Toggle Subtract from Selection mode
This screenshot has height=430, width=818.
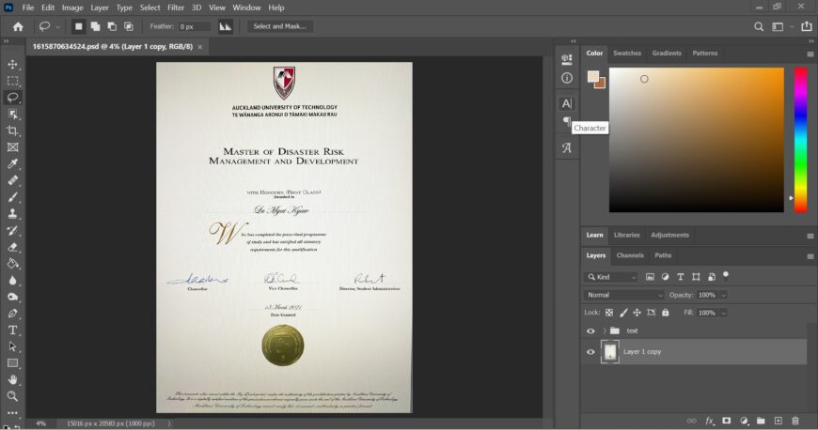pyautogui.click(x=112, y=26)
